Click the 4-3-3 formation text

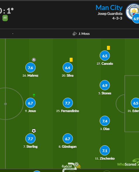117,18
